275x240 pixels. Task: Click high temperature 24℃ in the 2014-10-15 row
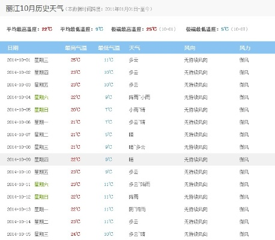[76, 234]
